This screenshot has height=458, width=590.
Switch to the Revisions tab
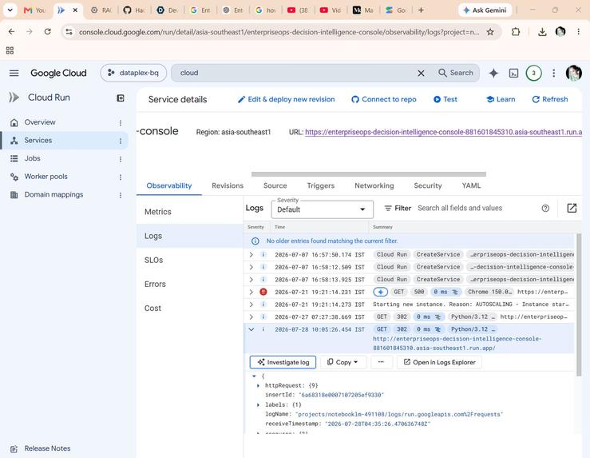(x=228, y=185)
